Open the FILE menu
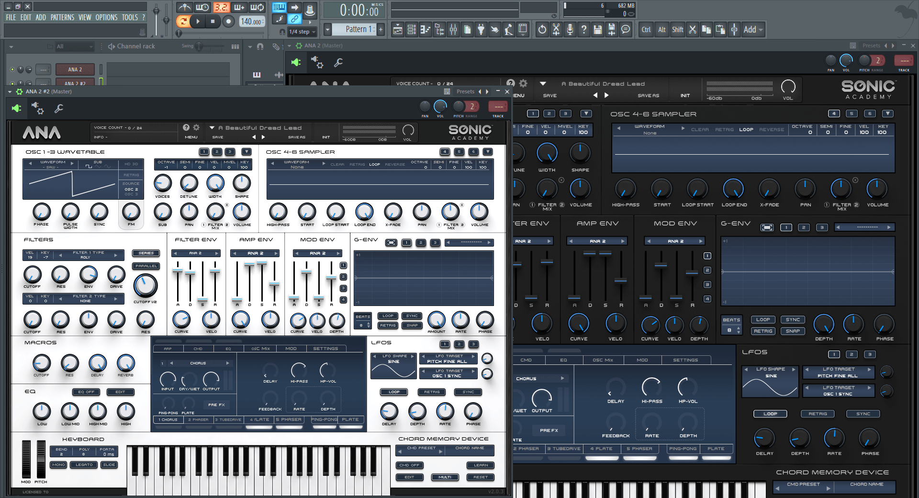The image size is (919, 498). pos(11,17)
